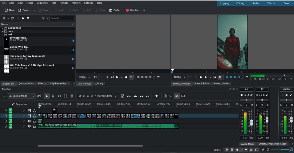Open the Sequence menu
Screen dimensions: 294x153
[x=42, y=3]
